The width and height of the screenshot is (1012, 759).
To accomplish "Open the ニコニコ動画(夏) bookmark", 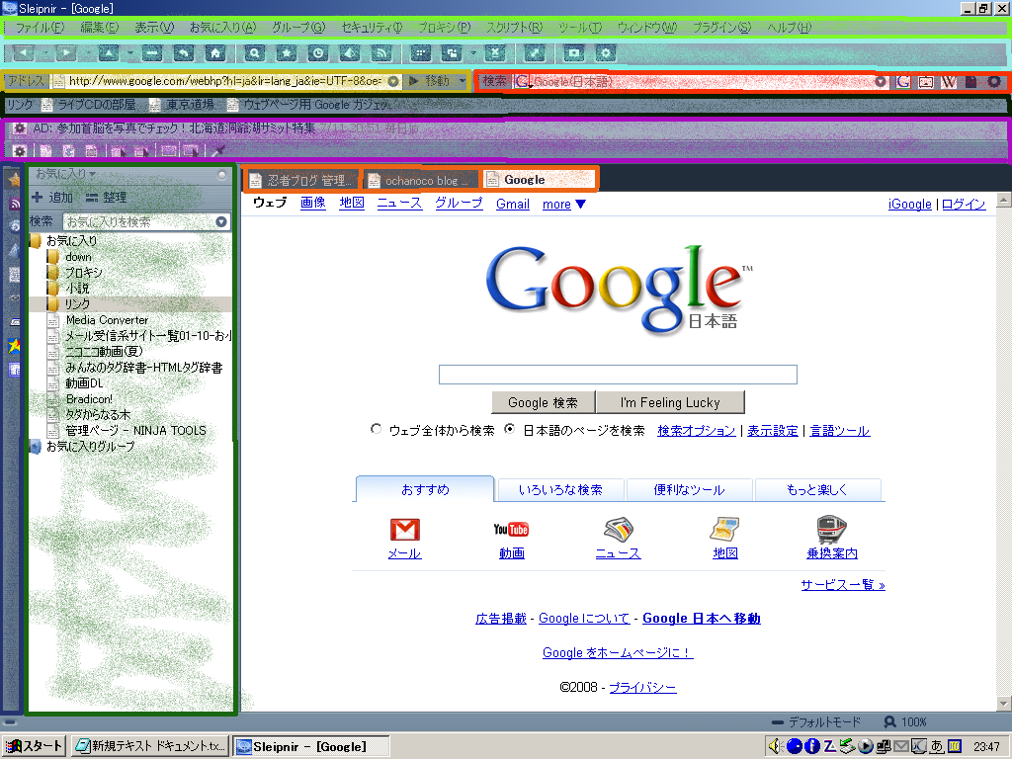I will click(x=104, y=352).
